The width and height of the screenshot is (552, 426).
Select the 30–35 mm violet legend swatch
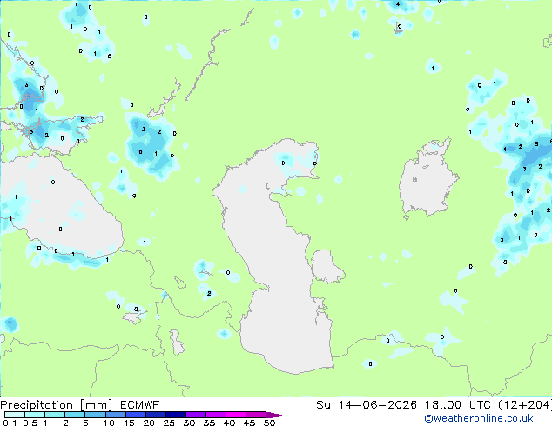coord(195,415)
